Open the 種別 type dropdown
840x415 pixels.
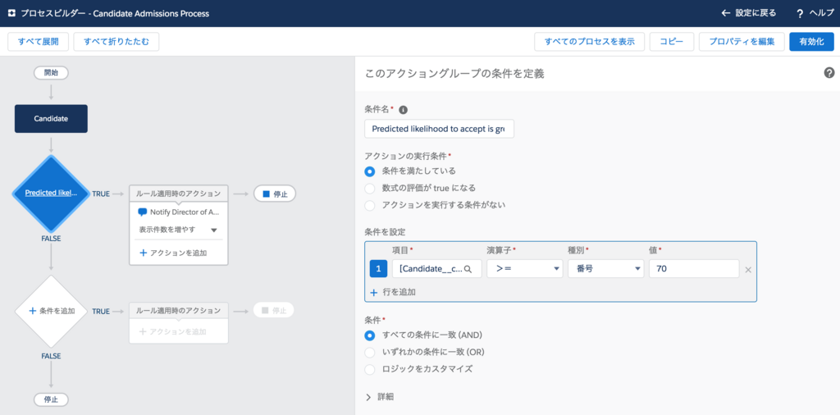click(605, 269)
